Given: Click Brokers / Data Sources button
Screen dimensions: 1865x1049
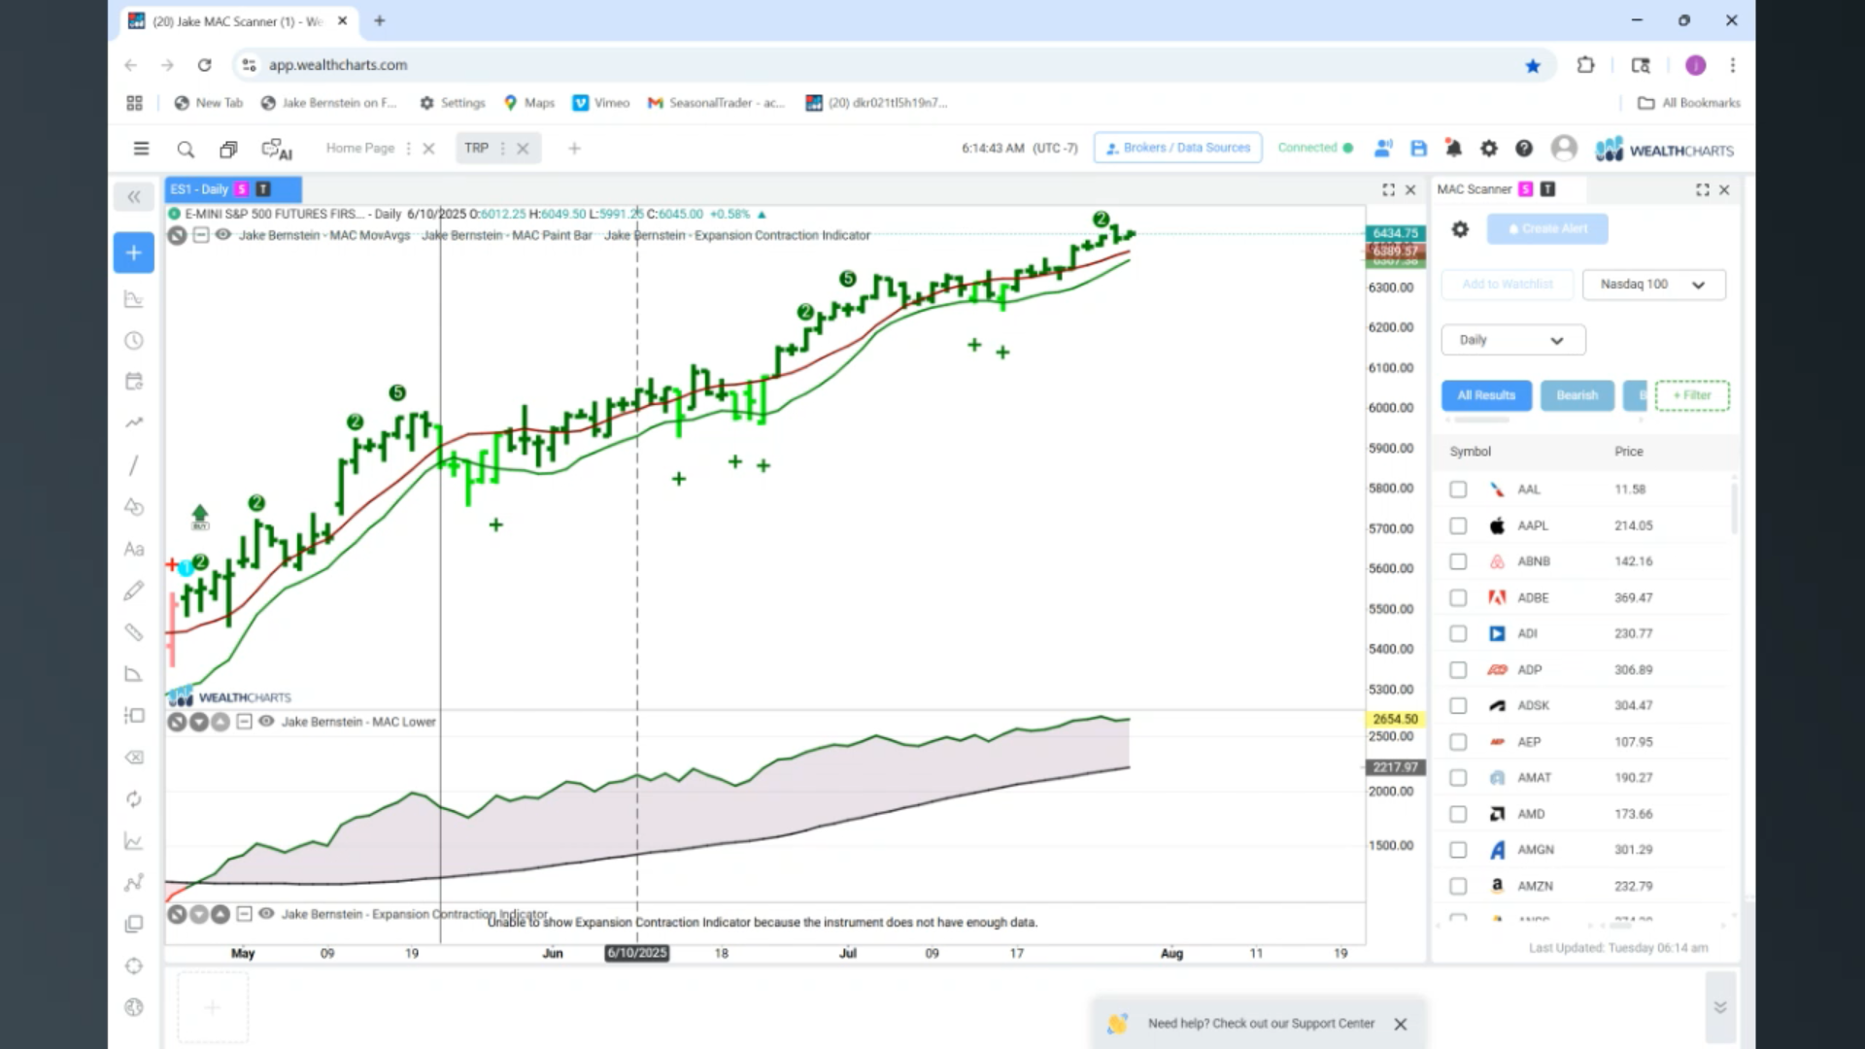Looking at the screenshot, I should click(x=1177, y=148).
